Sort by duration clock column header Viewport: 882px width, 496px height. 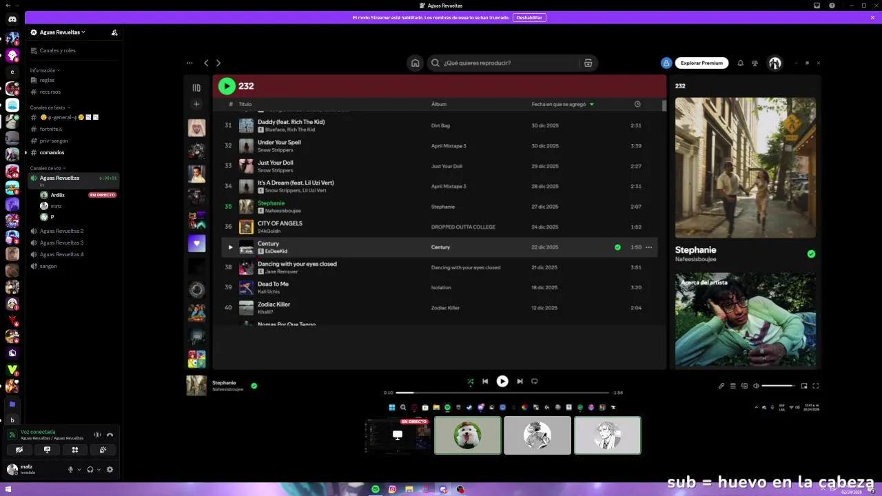coord(637,104)
